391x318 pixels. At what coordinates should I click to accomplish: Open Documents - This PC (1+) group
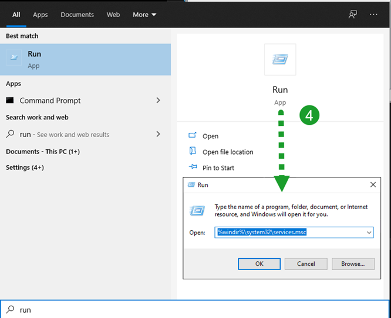(x=43, y=152)
